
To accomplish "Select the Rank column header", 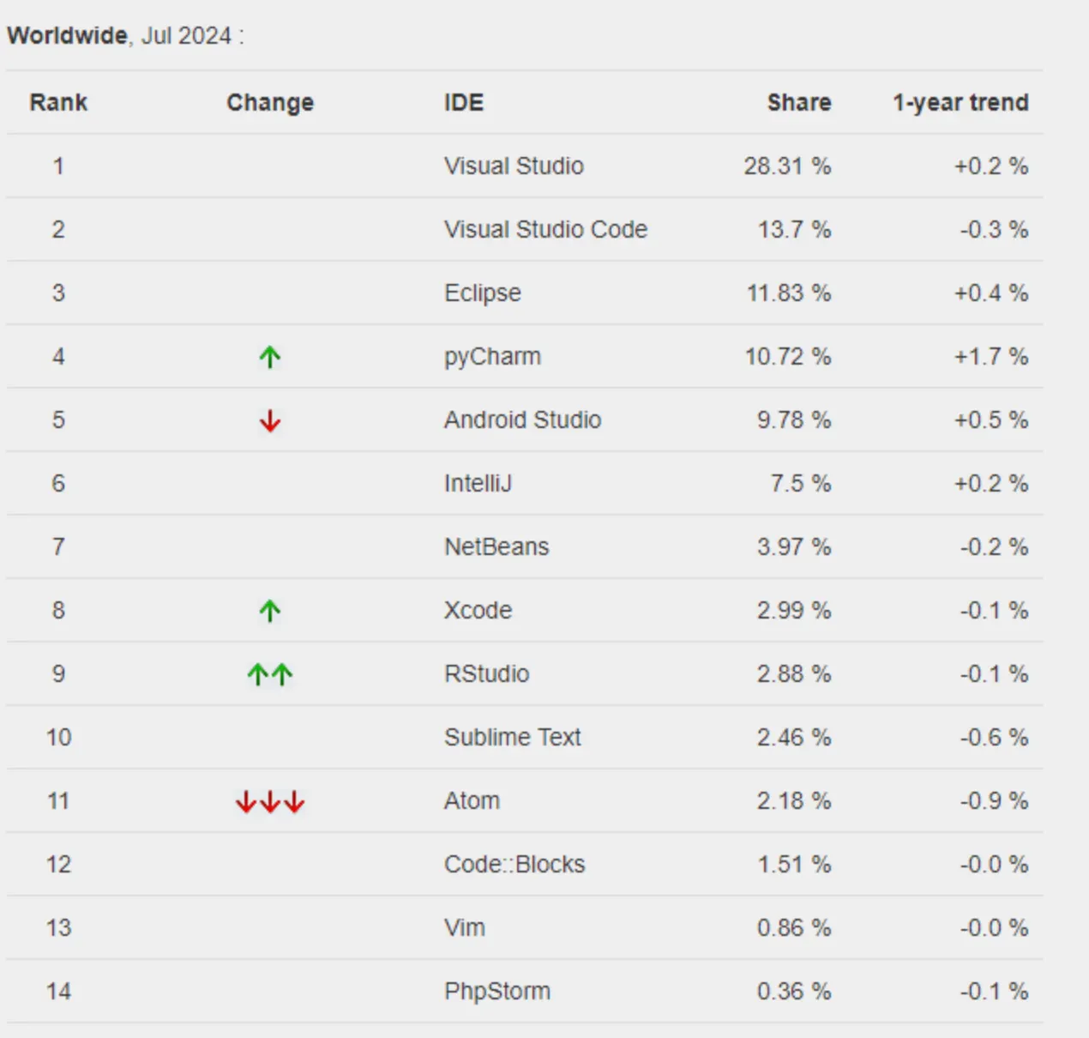I will point(58,102).
